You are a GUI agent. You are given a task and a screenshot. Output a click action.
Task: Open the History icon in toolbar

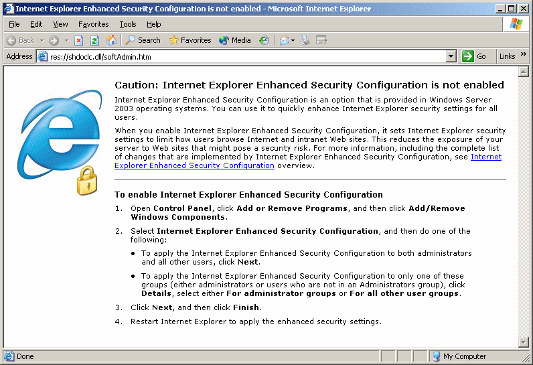(x=264, y=40)
